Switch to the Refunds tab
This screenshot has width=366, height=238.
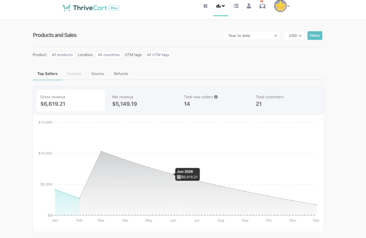(x=121, y=74)
